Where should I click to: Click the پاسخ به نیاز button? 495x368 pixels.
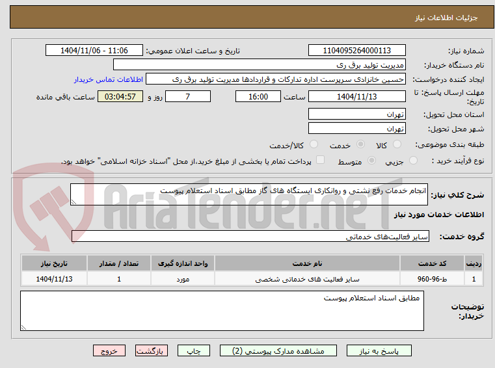(379, 350)
